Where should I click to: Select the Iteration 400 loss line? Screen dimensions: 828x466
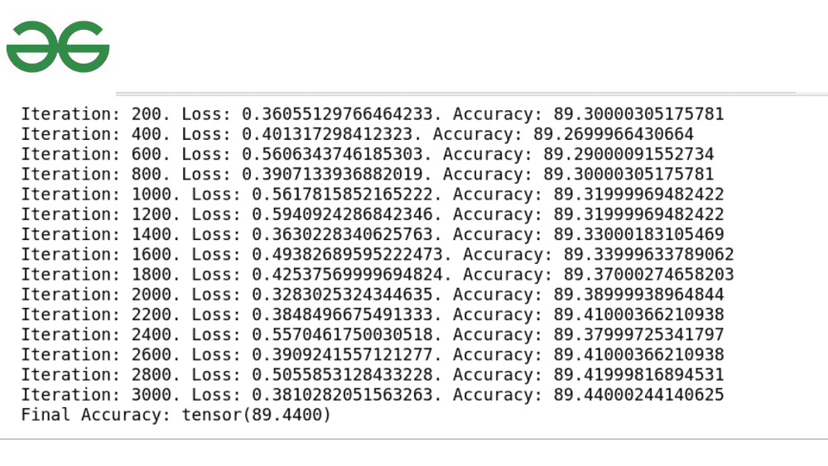tap(357, 134)
